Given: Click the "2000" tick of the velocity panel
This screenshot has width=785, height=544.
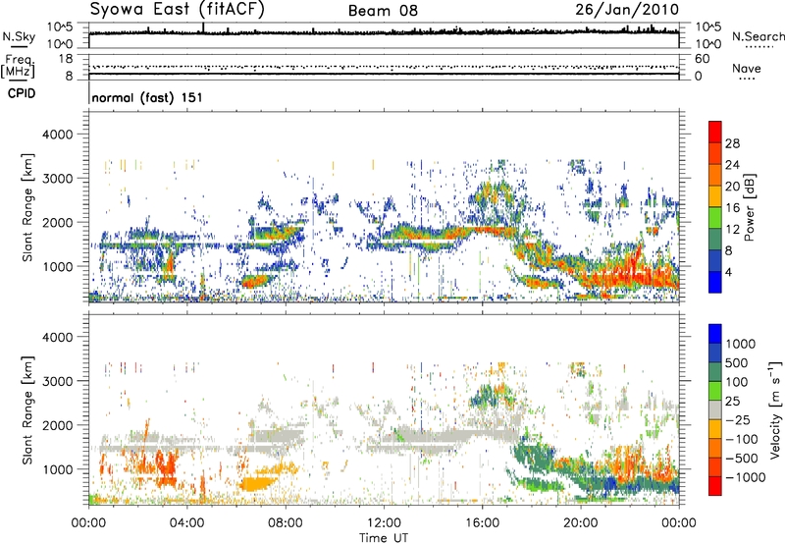Looking at the screenshot, I should [57, 425].
